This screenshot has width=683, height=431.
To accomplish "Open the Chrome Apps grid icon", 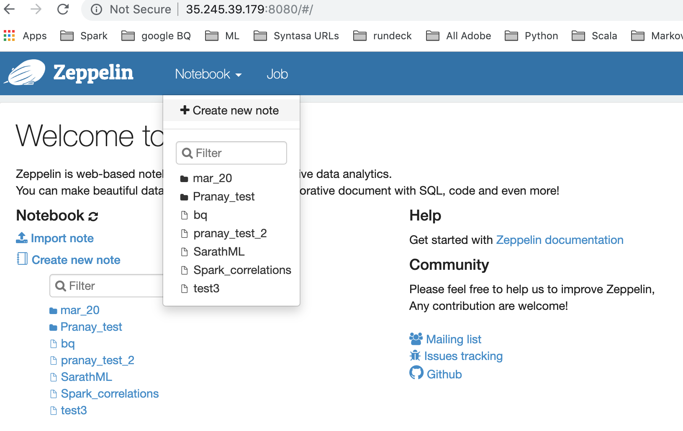I will 9,36.
